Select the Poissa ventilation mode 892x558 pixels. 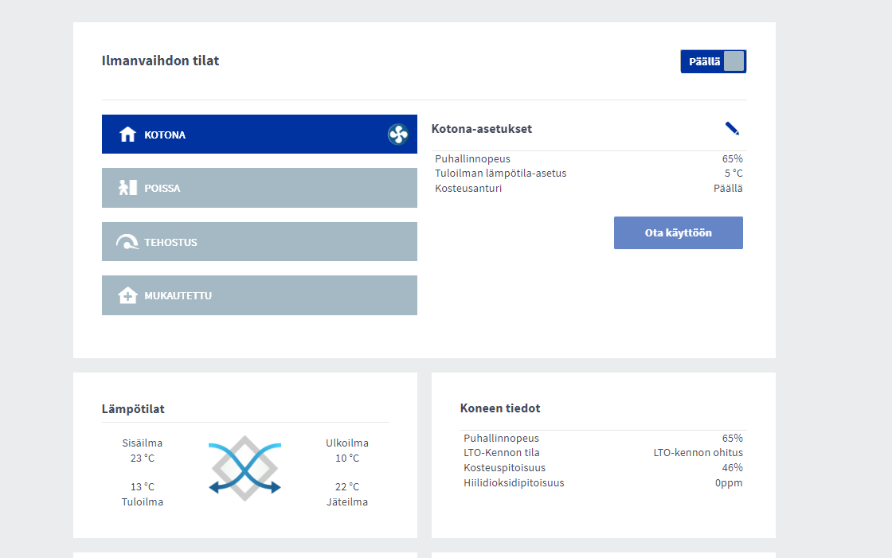click(260, 188)
